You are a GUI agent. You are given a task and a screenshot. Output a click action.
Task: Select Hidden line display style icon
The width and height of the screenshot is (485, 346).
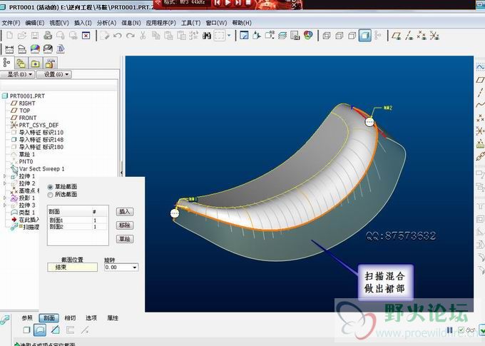[x=339, y=36]
